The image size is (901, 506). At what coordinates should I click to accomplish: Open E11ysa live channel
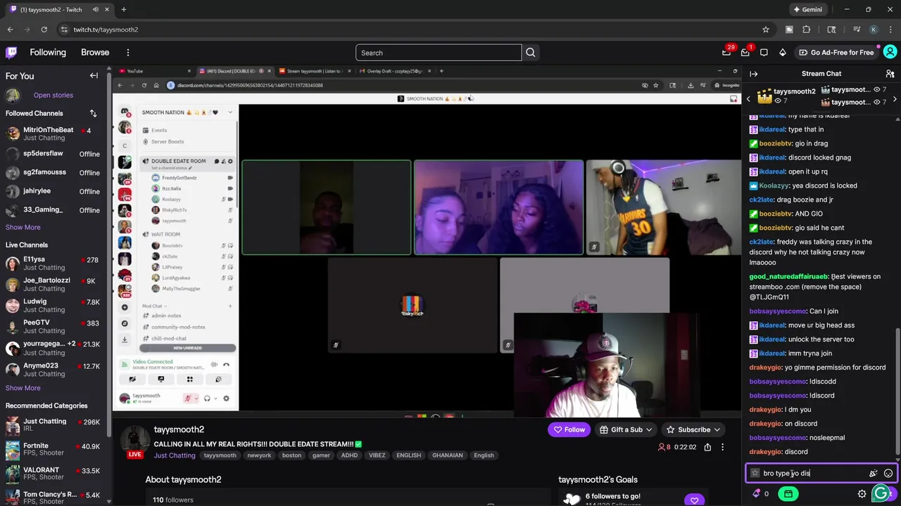[x=55, y=263]
